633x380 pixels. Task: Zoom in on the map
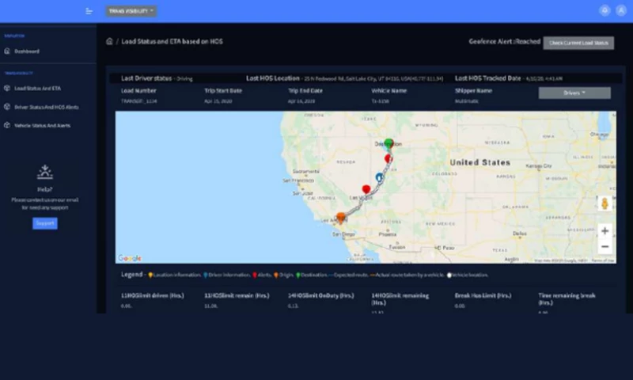(605, 231)
